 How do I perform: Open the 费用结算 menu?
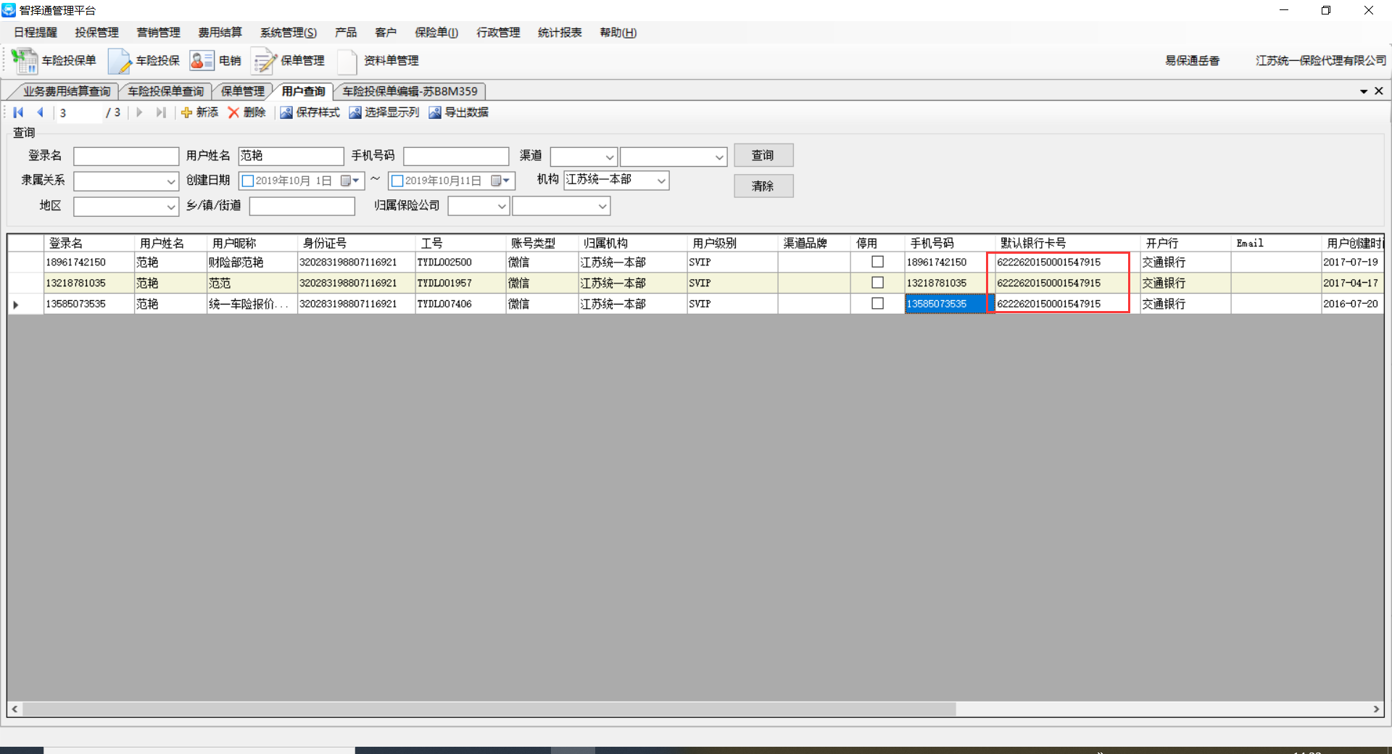(x=220, y=33)
